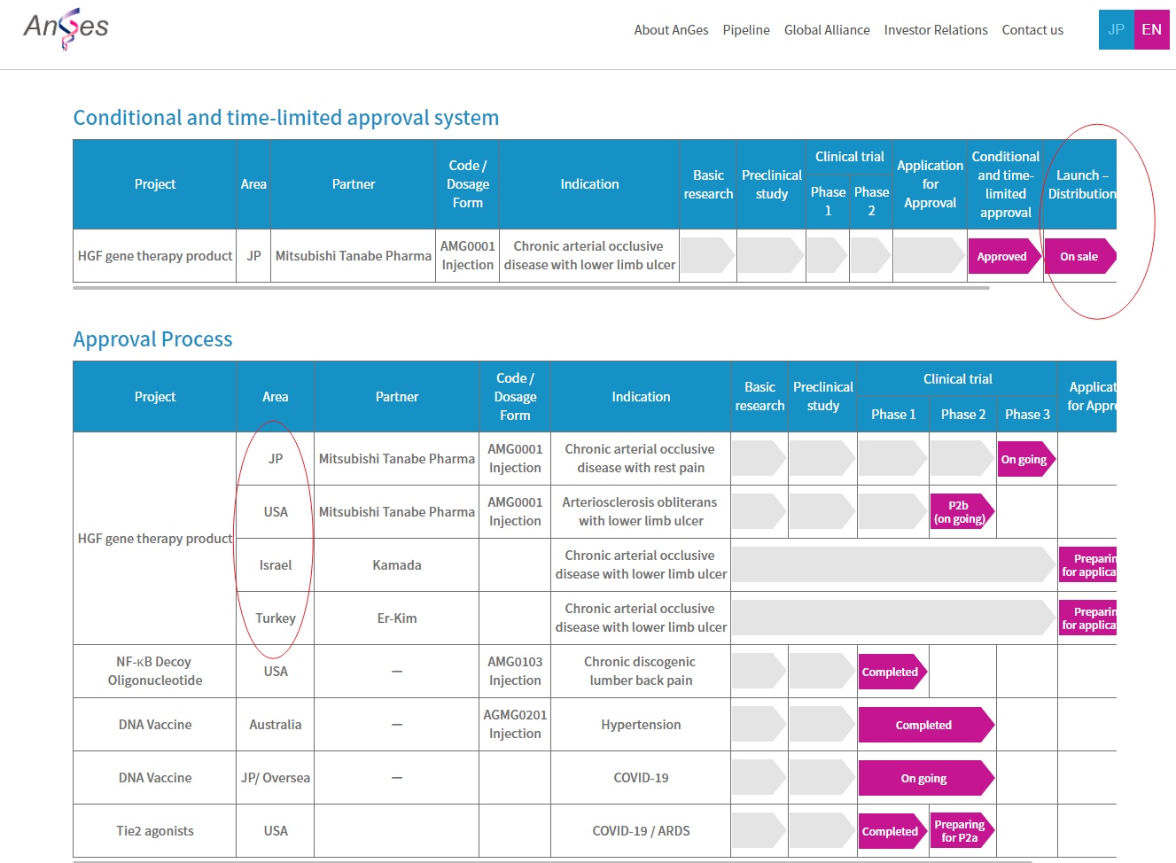Switch the site language to JP
Screen dimensions: 1176x863
(1117, 29)
